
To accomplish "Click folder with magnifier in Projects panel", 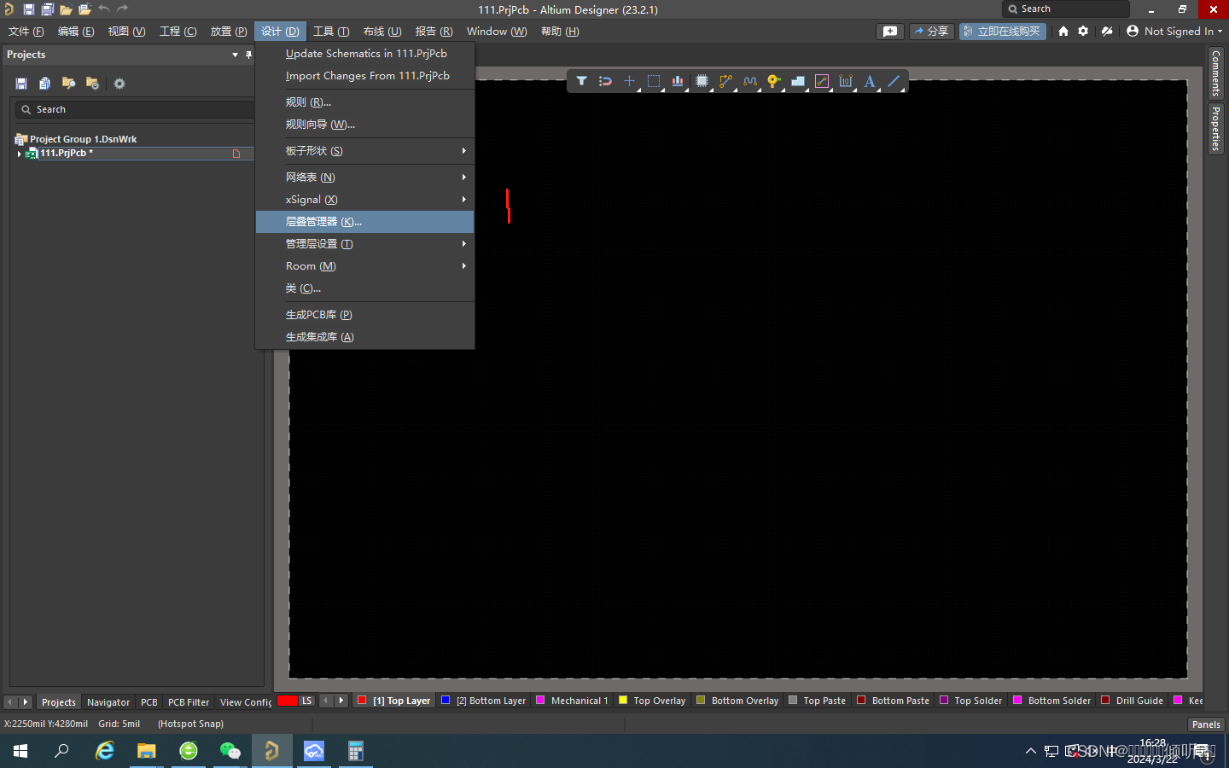I will [68, 84].
